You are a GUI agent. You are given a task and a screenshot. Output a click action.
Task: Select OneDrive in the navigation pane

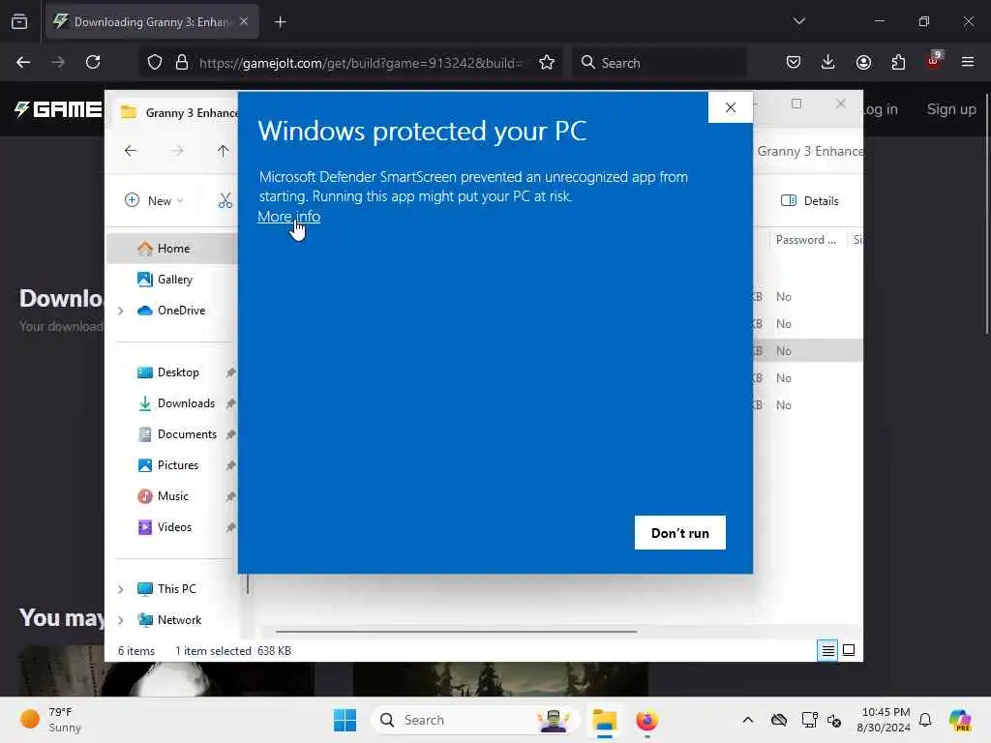pyautogui.click(x=181, y=311)
